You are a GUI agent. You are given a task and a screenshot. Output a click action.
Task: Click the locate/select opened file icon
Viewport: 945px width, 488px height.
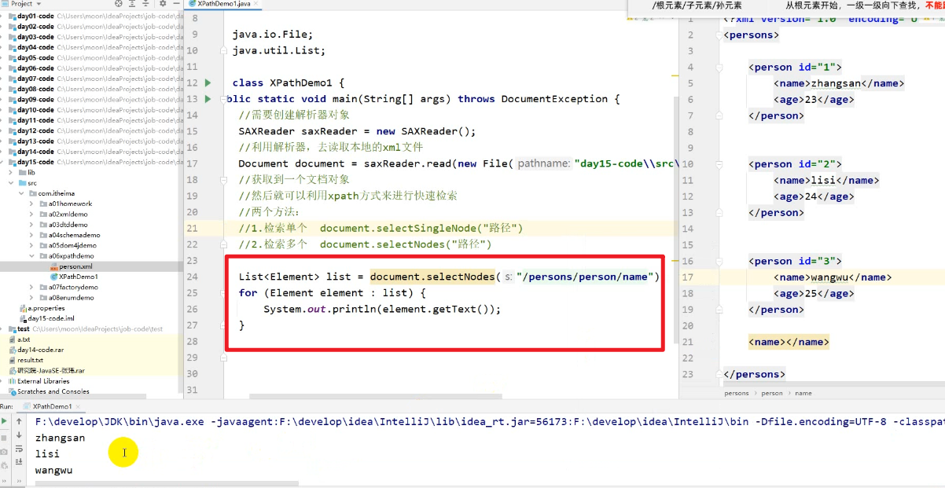point(119,4)
